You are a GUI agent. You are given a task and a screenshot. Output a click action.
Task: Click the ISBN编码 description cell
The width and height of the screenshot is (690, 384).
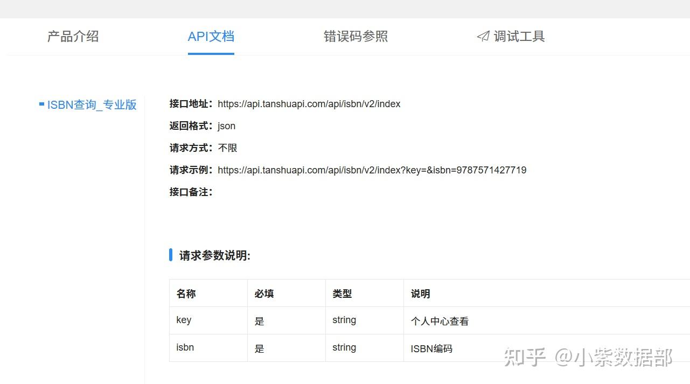click(547, 348)
